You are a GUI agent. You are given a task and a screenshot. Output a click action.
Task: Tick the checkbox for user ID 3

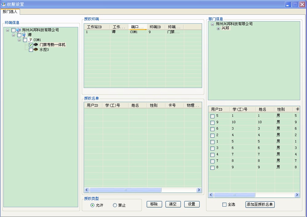tap(212, 148)
